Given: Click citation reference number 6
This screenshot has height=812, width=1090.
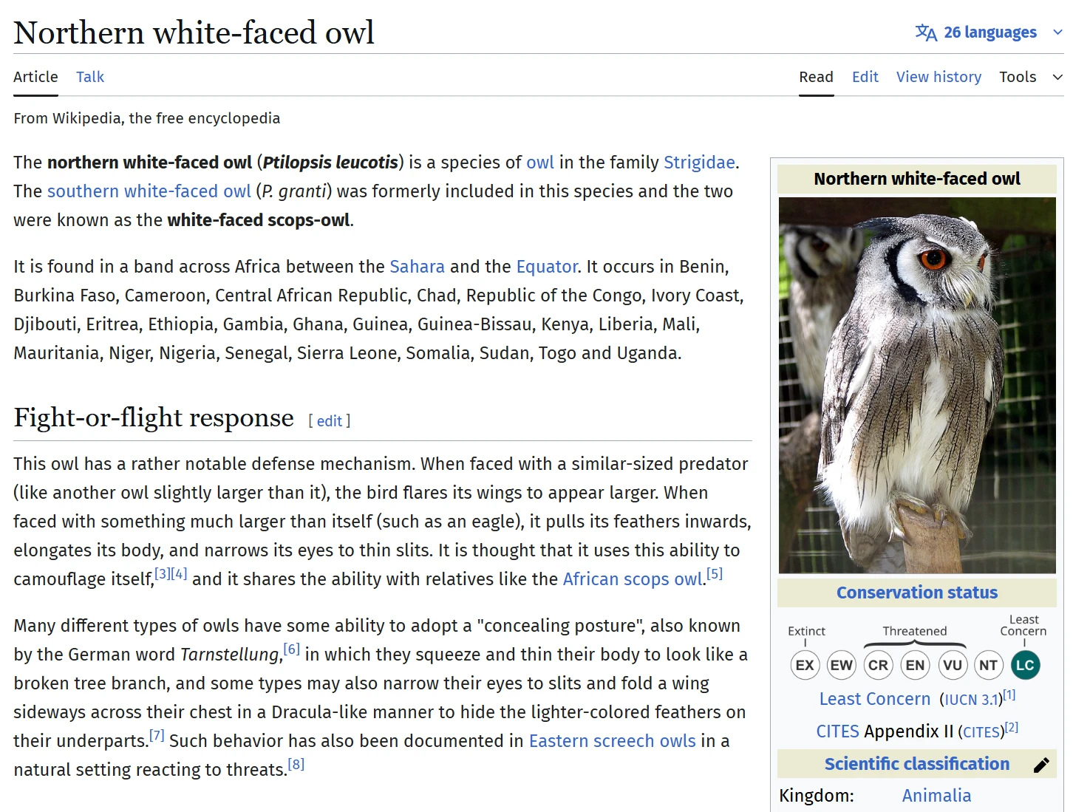Looking at the screenshot, I should point(292,649).
